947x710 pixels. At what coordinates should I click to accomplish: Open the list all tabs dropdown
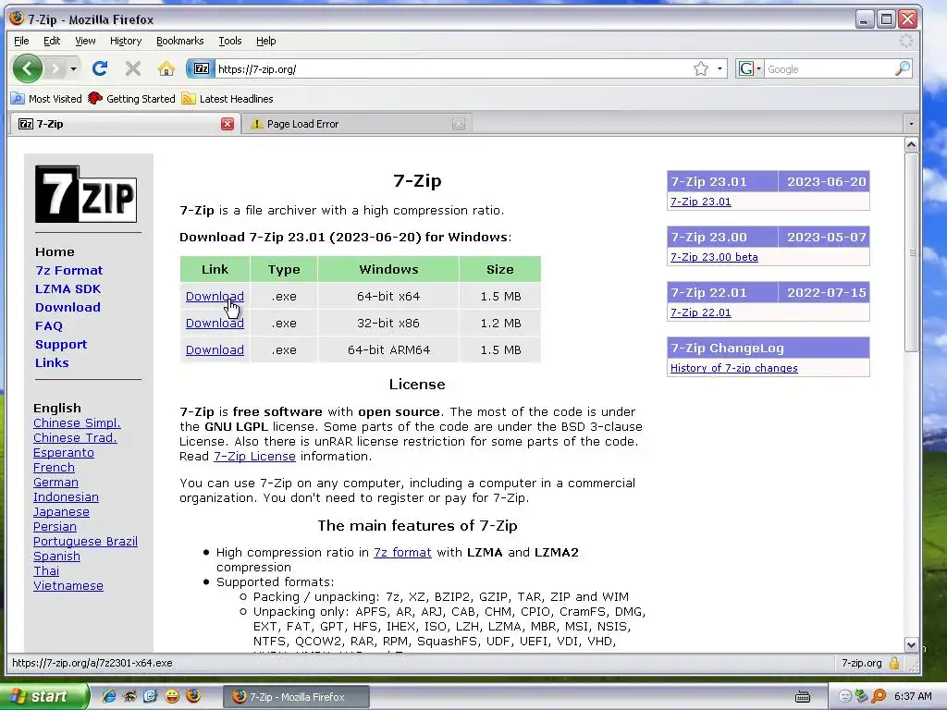pyautogui.click(x=911, y=124)
